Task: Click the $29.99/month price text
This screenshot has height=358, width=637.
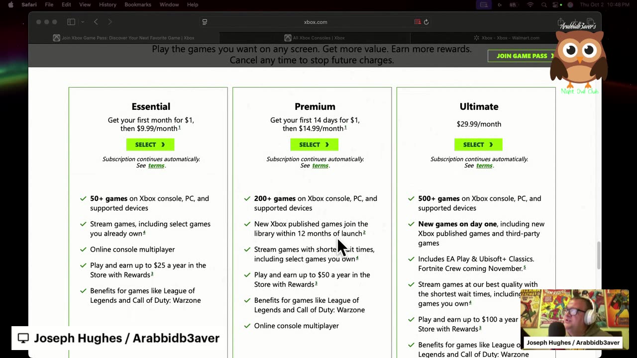Action: [x=479, y=124]
